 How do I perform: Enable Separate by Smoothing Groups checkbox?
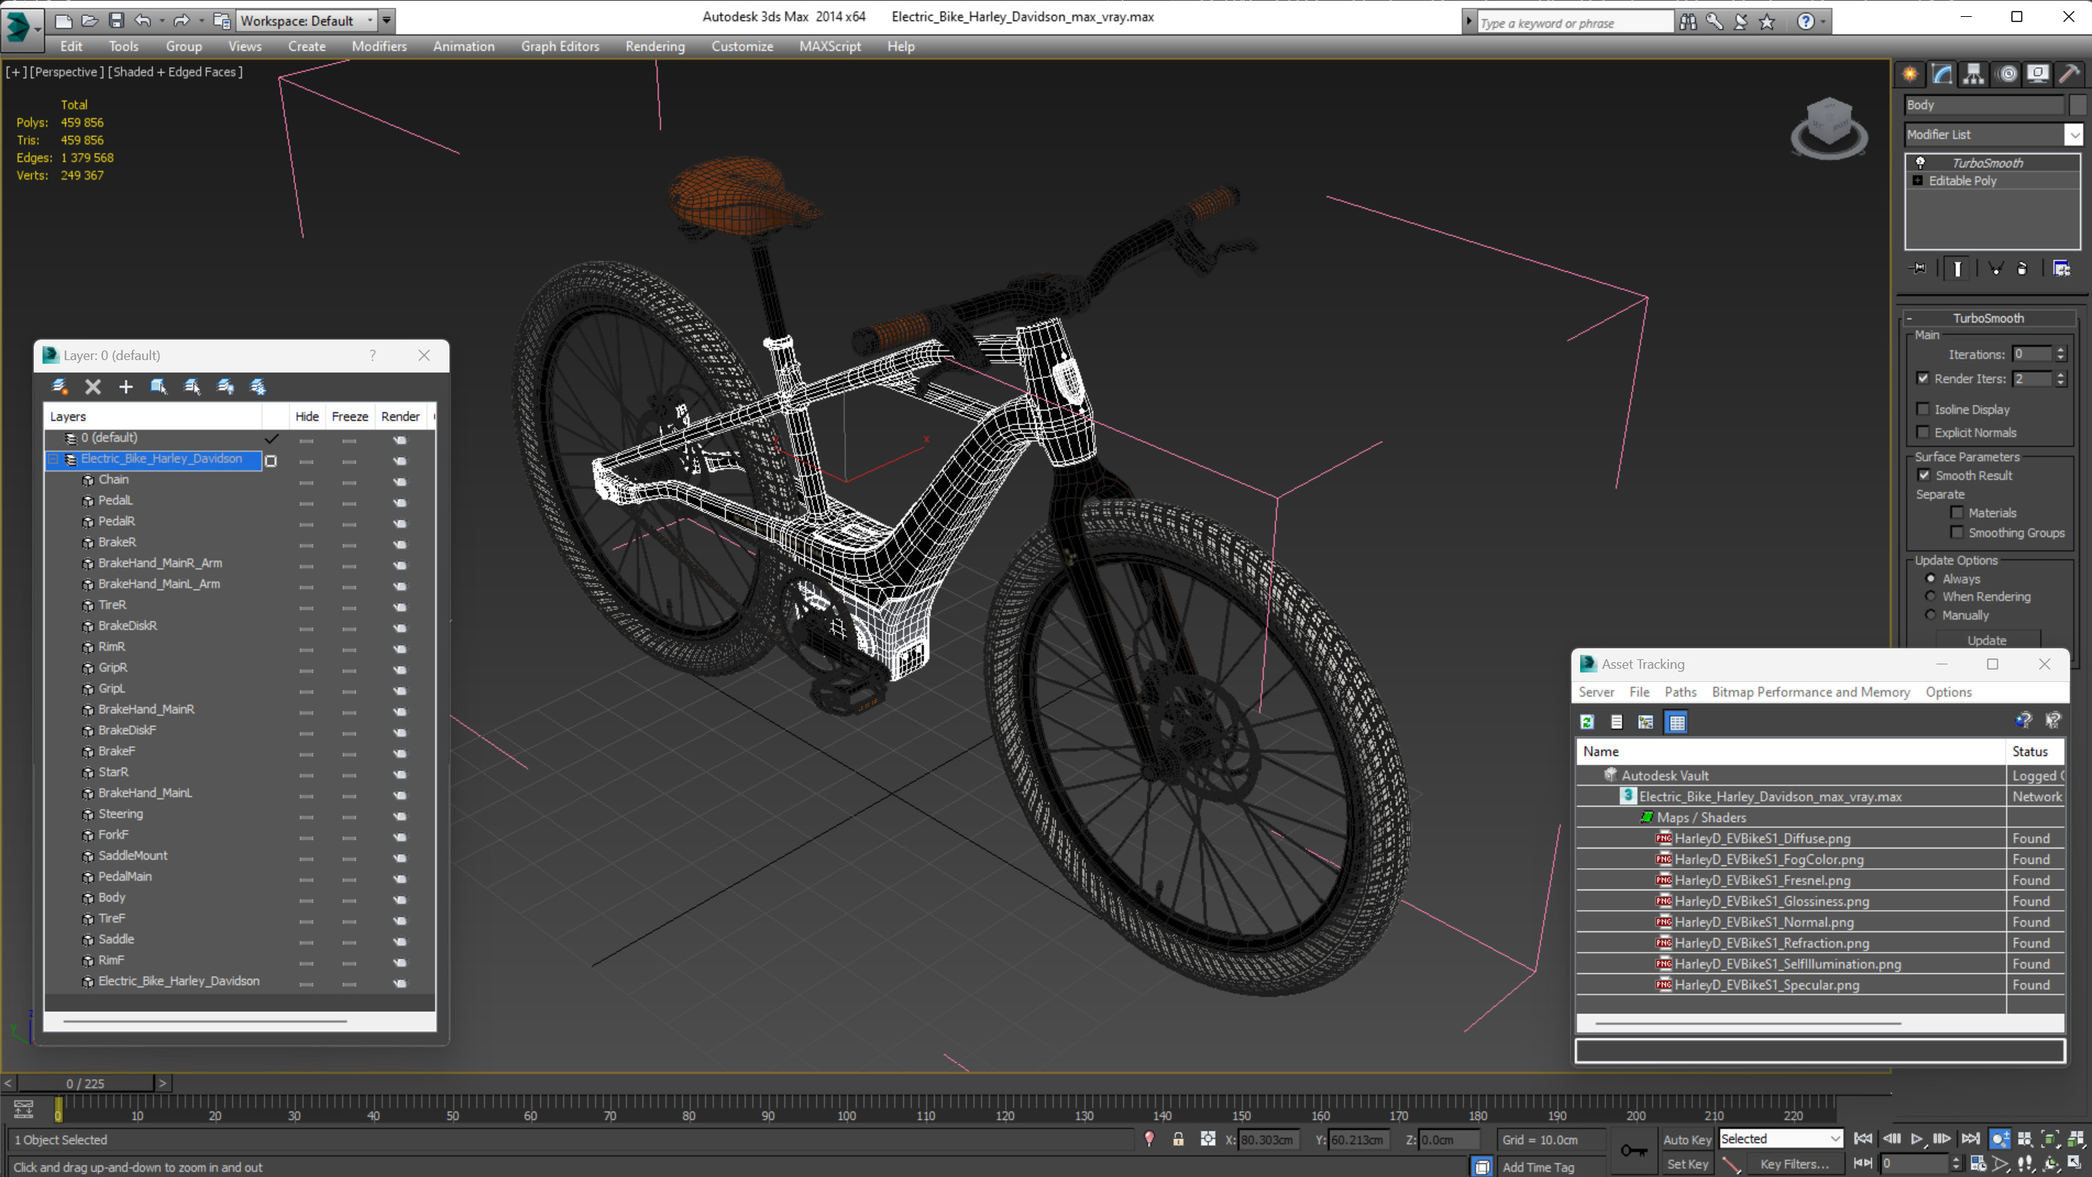1957,532
